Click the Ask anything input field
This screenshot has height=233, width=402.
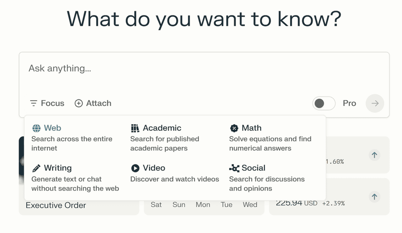pos(204,72)
